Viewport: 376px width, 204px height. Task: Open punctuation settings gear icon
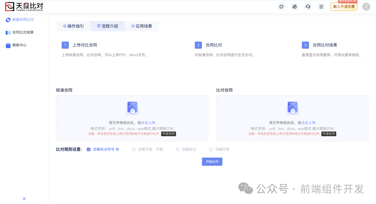[x=117, y=149]
